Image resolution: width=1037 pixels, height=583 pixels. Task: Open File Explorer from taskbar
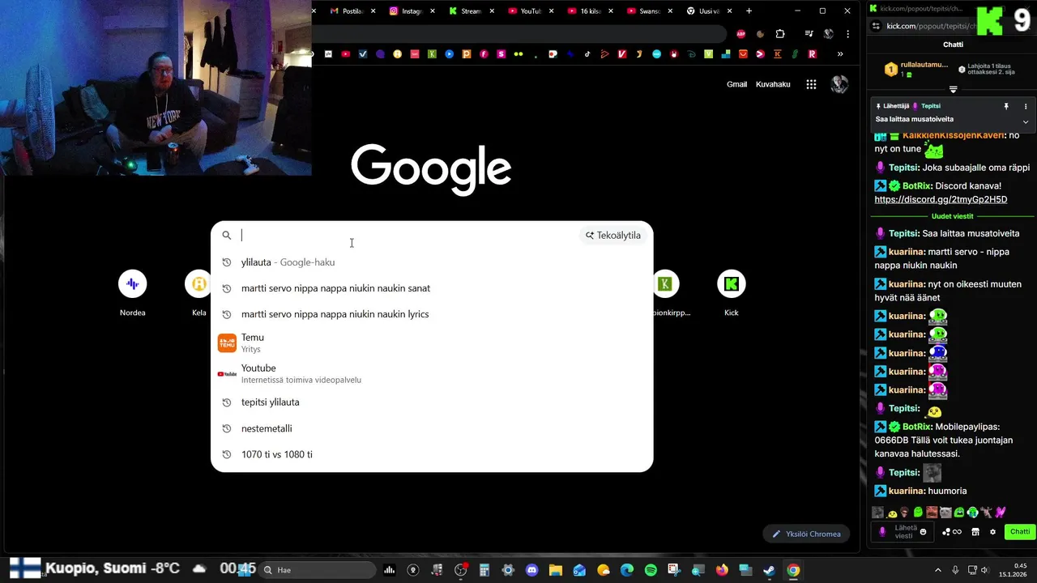[x=556, y=570]
